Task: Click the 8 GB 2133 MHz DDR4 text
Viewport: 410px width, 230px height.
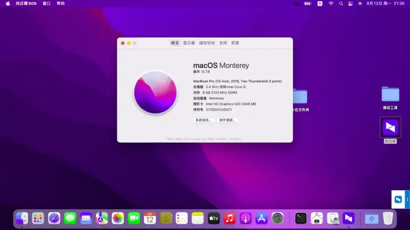Action: click(x=220, y=93)
